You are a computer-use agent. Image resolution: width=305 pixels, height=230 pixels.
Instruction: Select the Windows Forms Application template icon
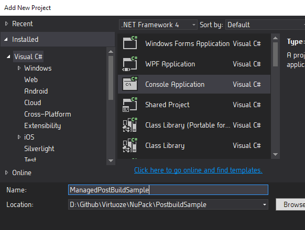click(x=130, y=43)
